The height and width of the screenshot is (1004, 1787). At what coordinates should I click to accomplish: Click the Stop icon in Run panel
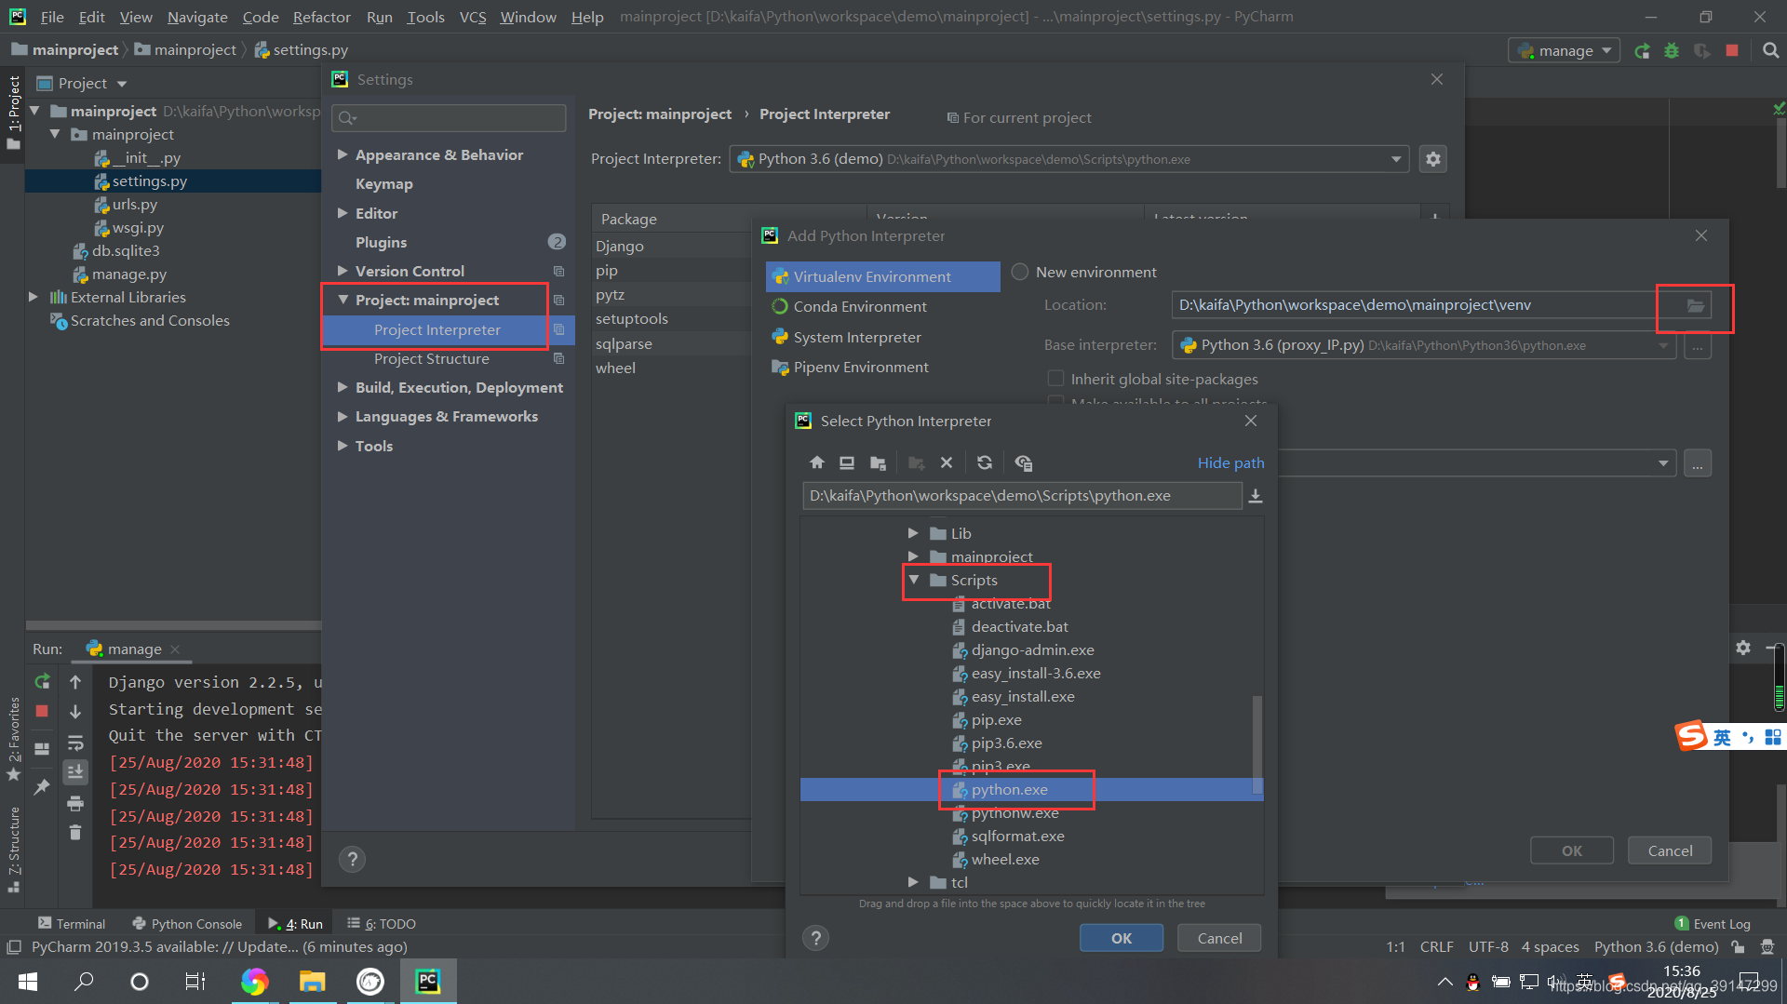[x=42, y=711]
